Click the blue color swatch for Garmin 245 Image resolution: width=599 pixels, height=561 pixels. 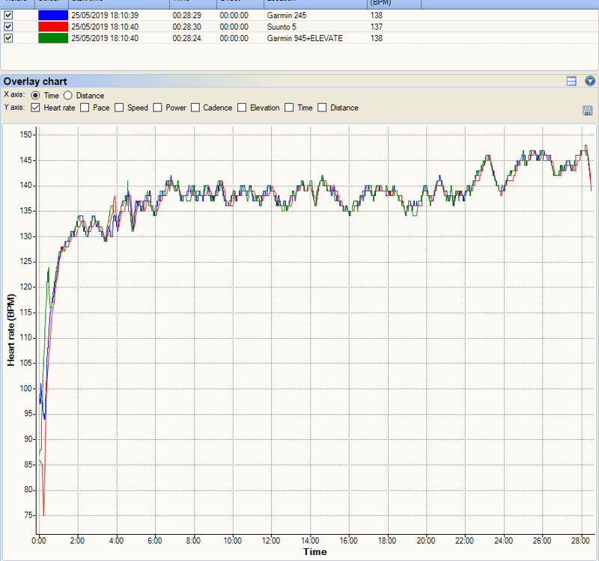[53, 15]
